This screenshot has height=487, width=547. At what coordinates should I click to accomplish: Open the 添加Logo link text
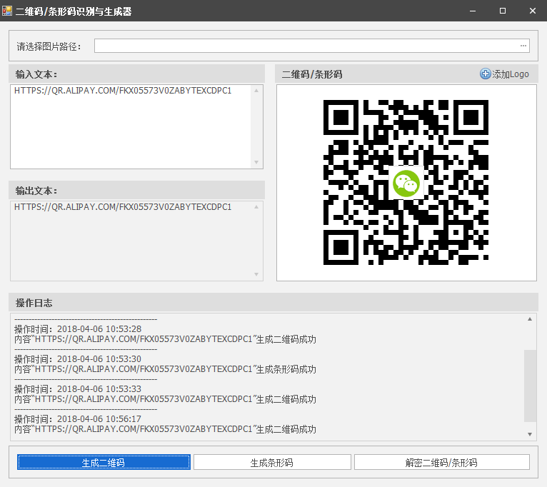tap(511, 74)
